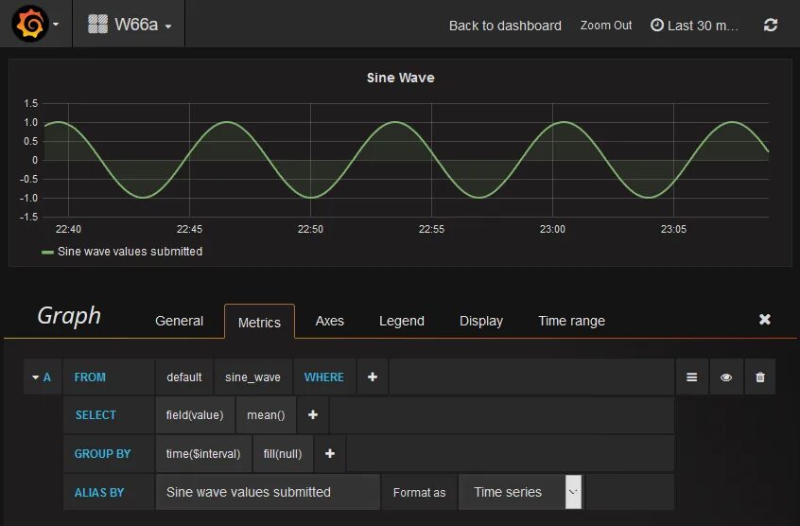Click the refresh dashboard icon
Screen dimensions: 800x526
(771, 25)
